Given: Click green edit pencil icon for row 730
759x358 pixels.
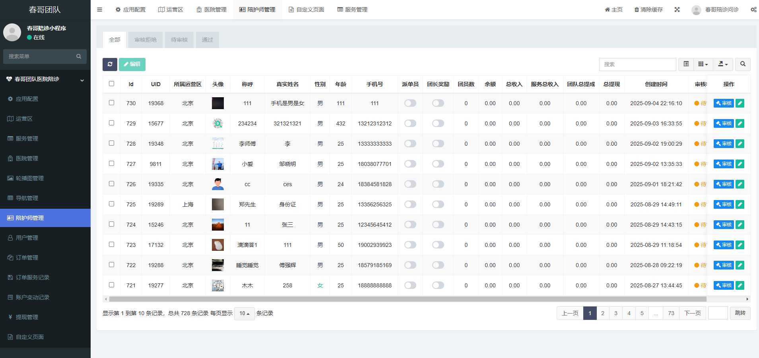Looking at the screenshot, I should pos(740,103).
